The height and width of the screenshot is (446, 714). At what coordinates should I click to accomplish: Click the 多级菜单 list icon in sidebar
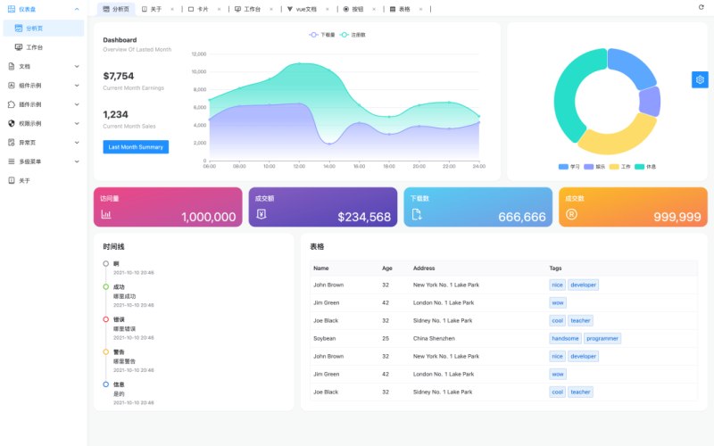click(12, 161)
